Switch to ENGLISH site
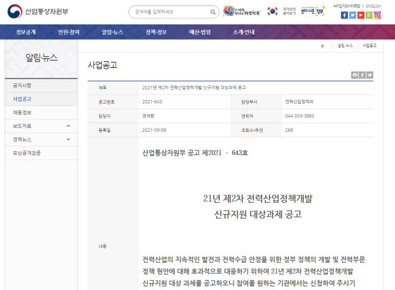Screen dimensions: 395x290 click(374, 6)
